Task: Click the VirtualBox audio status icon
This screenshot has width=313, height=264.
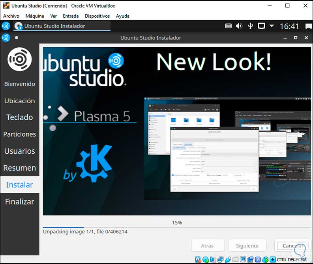Action: (213, 260)
